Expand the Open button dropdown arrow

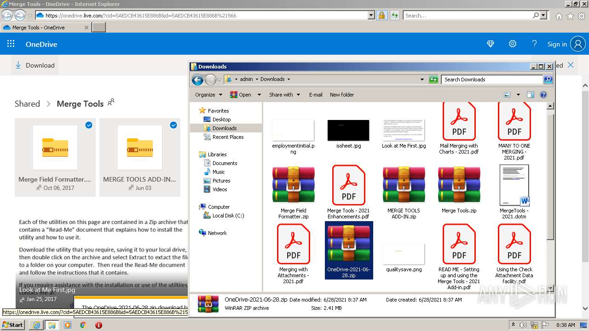(x=259, y=95)
